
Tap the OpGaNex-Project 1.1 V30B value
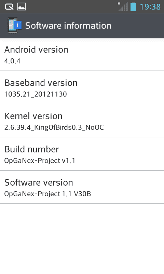point(47,194)
